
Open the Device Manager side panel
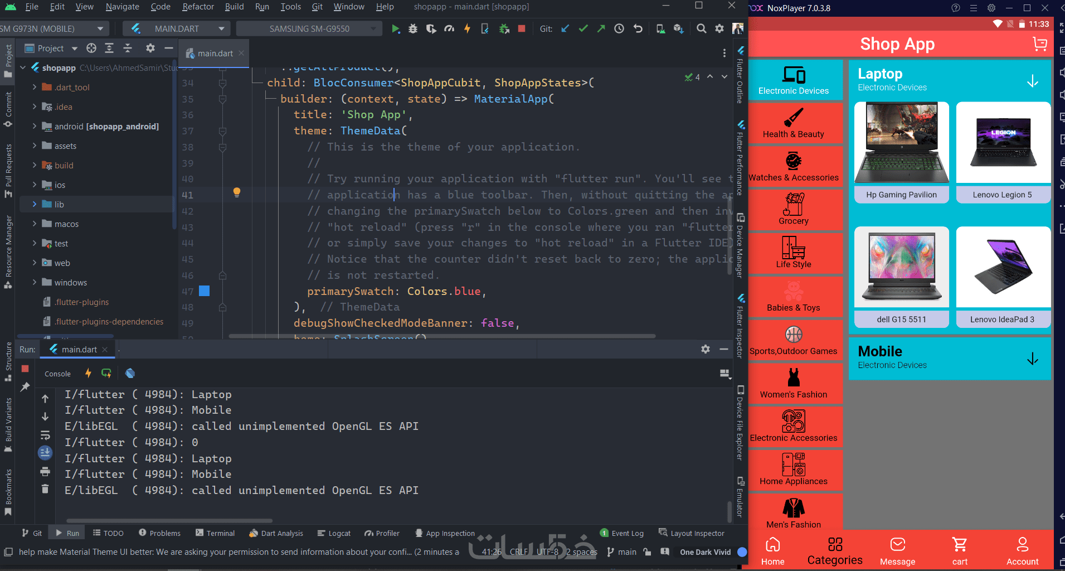click(x=740, y=245)
